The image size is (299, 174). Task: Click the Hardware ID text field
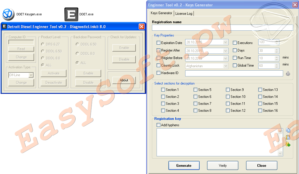pyautogui.click(x=234, y=73)
